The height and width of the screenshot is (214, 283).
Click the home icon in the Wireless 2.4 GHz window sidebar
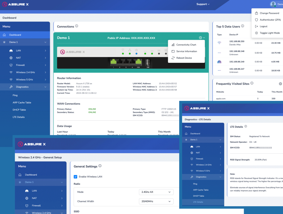tap(20, 175)
